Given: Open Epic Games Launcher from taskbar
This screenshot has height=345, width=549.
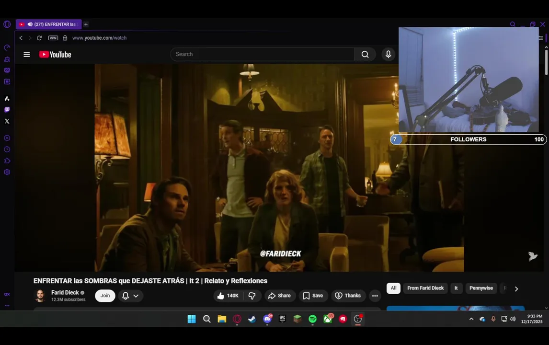Looking at the screenshot, I should pos(282,319).
